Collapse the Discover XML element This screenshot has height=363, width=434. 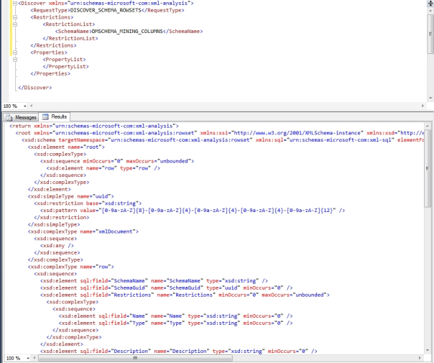pos(15,4)
